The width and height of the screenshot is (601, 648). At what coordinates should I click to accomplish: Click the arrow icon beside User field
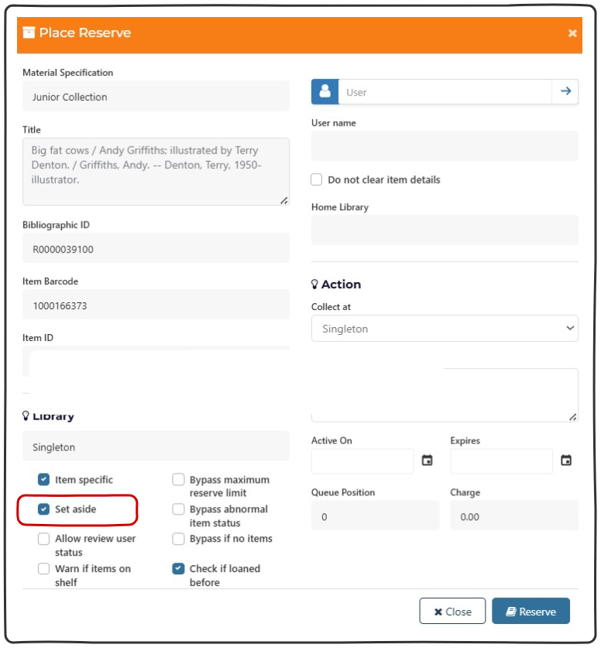click(x=565, y=91)
